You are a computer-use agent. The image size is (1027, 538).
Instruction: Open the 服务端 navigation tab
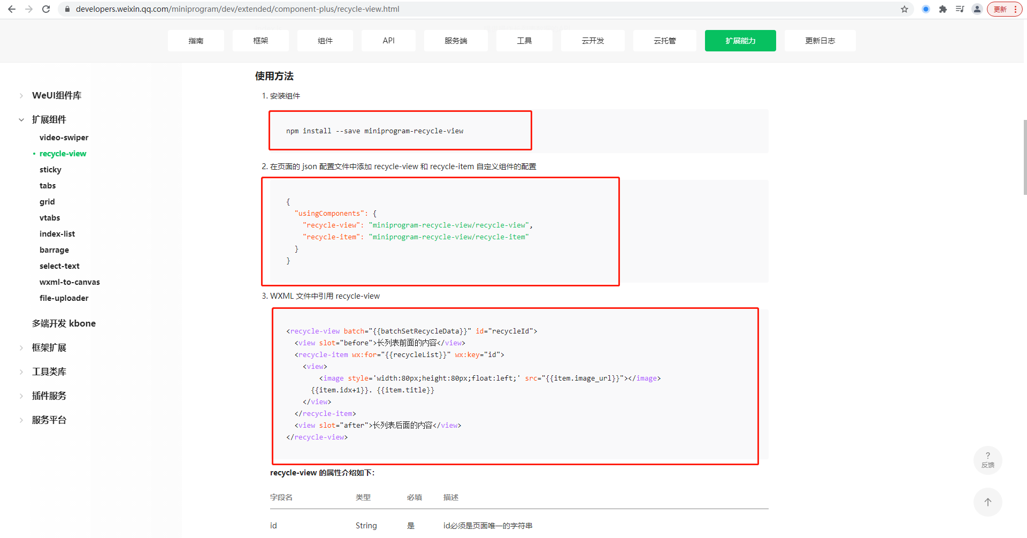[x=456, y=41]
